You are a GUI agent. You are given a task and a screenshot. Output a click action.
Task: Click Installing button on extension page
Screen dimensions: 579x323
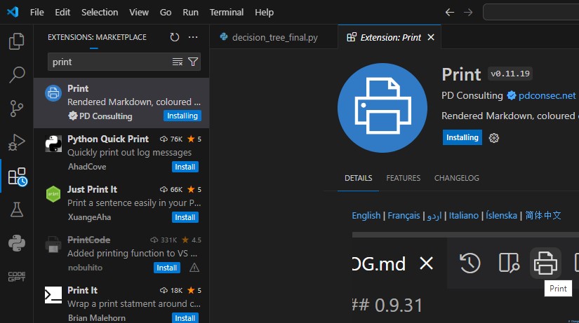point(462,137)
